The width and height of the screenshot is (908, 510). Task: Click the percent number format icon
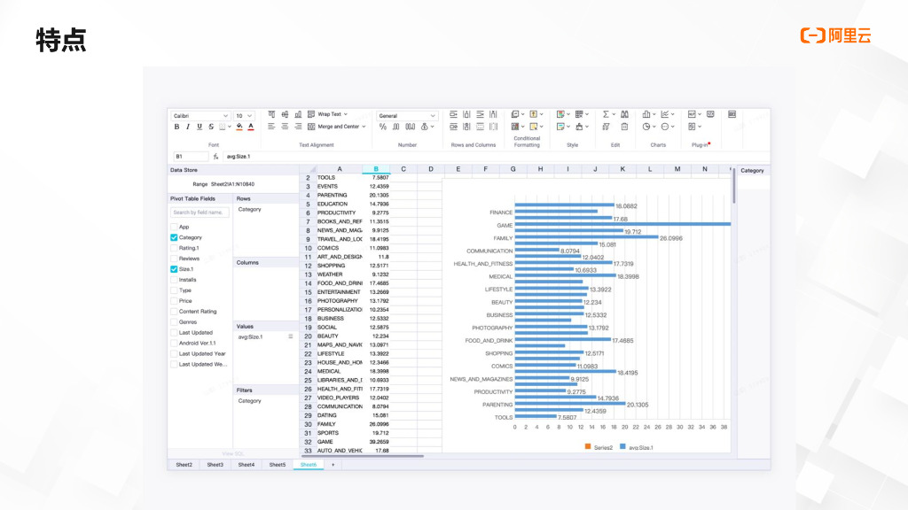pyautogui.click(x=383, y=127)
